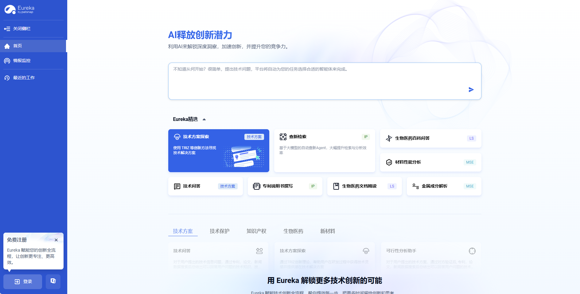This screenshot has height=294, width=580.
Task: Open 情报监控 in the sidebar
Action: [x=21, y=61]
